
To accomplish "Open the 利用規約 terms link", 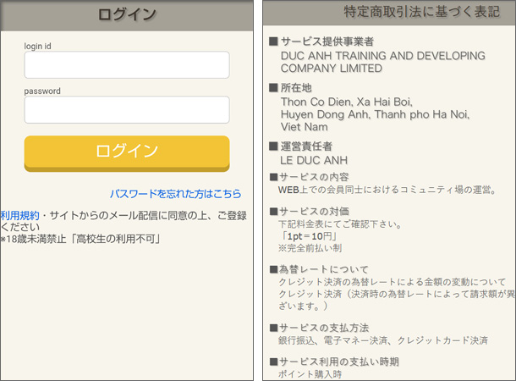I will [19, 216].
